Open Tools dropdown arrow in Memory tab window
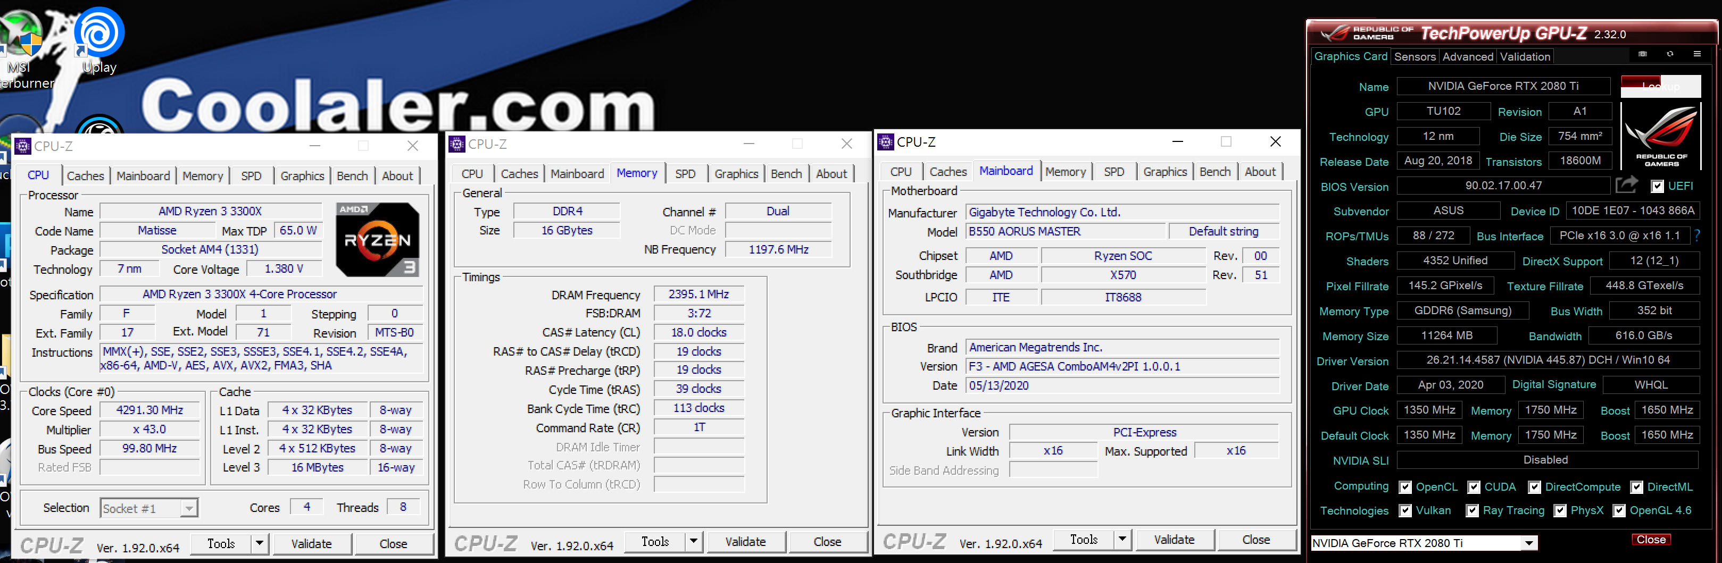 (694, 542)
